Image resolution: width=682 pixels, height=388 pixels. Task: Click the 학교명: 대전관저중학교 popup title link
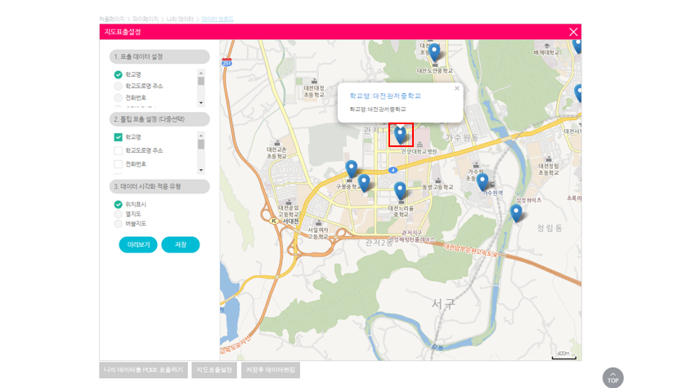pos(385,96)
